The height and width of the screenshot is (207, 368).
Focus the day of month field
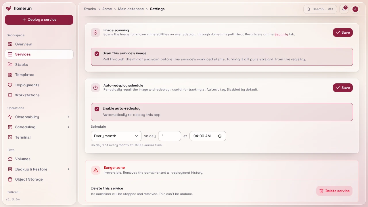coord(170,136)
